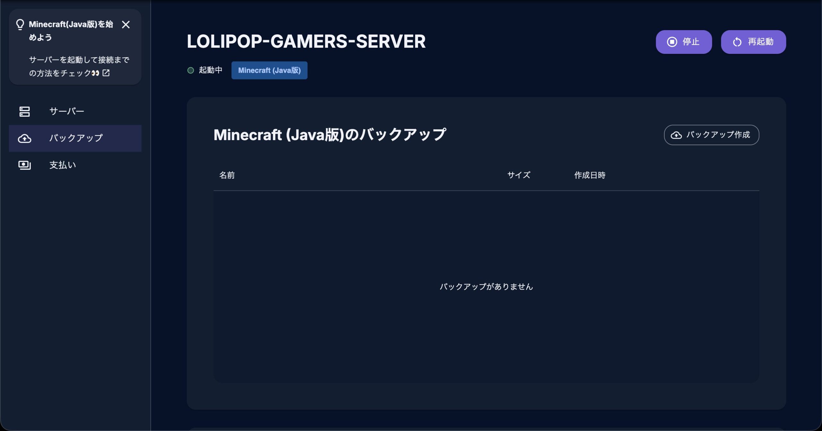This screenshot has height=431, width=822.
Task: Click the バックアップがありません message
Action: 486,286
